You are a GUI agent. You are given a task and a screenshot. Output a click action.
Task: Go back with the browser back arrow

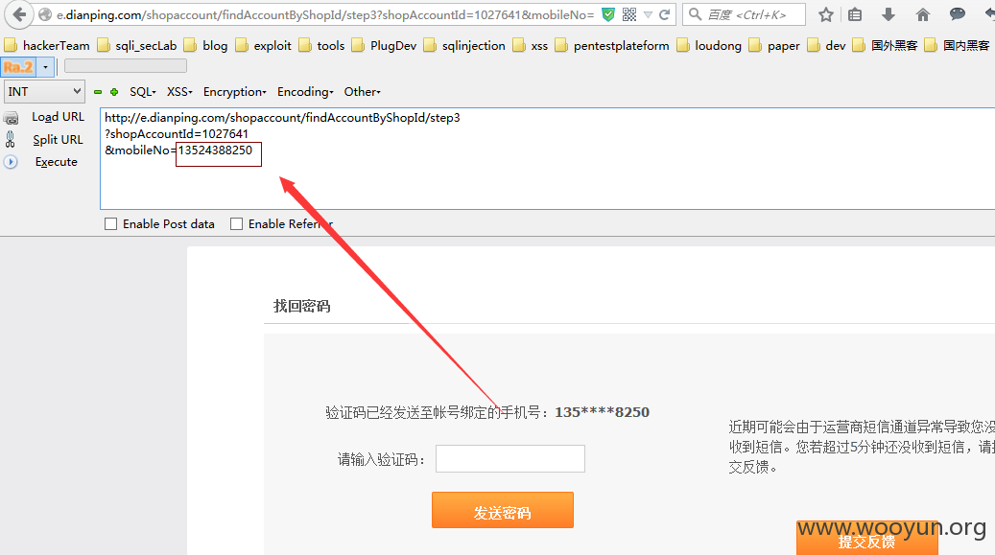coord(18,14)
